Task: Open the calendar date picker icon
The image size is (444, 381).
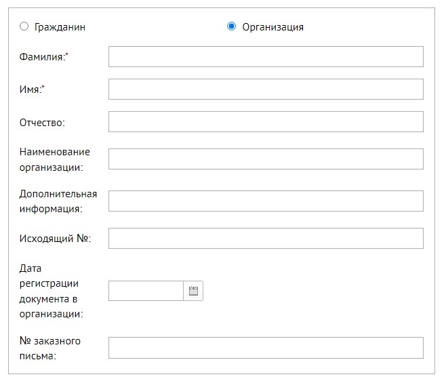Action: (x=193, y=291)
